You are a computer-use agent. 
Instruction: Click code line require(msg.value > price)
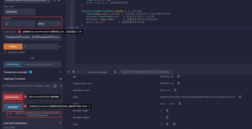103,14
